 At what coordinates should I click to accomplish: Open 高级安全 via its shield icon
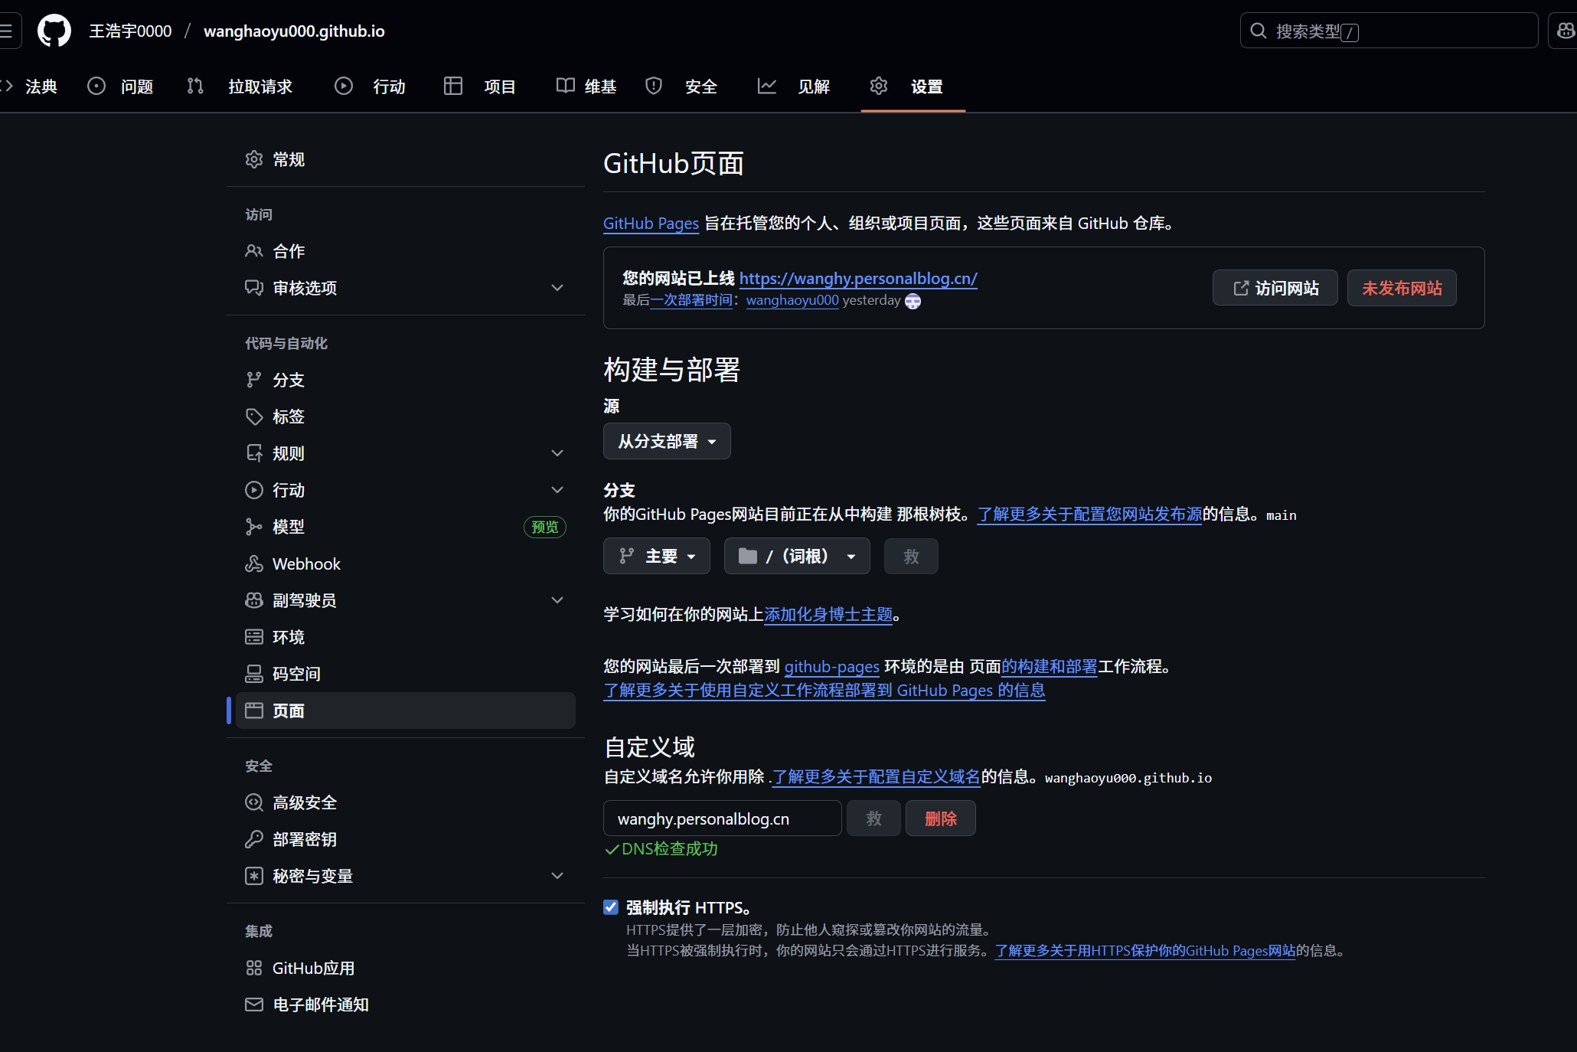pyautogui.click(x=254, y=802)
